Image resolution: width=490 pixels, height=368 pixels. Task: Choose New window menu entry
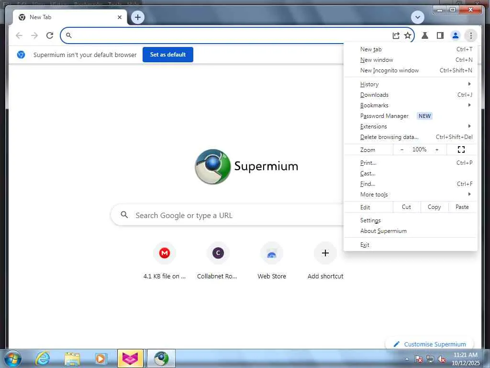pos(410,60)
